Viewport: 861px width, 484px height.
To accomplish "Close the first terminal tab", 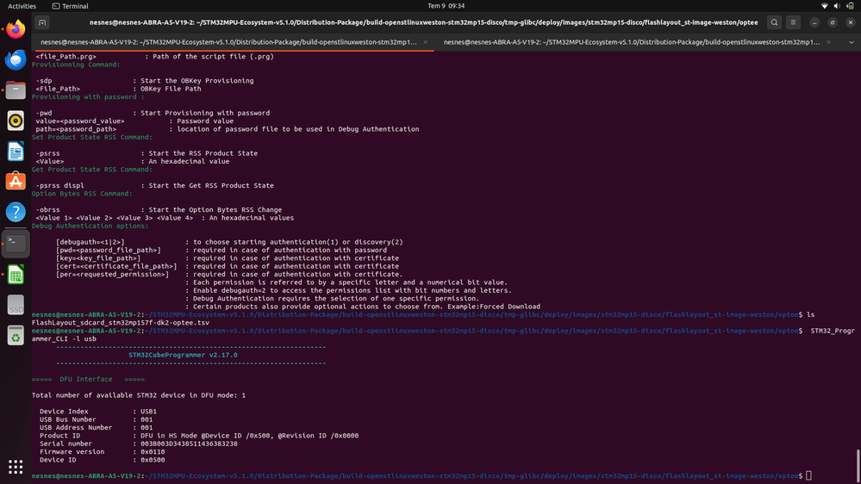I will [x=426, y=42].
